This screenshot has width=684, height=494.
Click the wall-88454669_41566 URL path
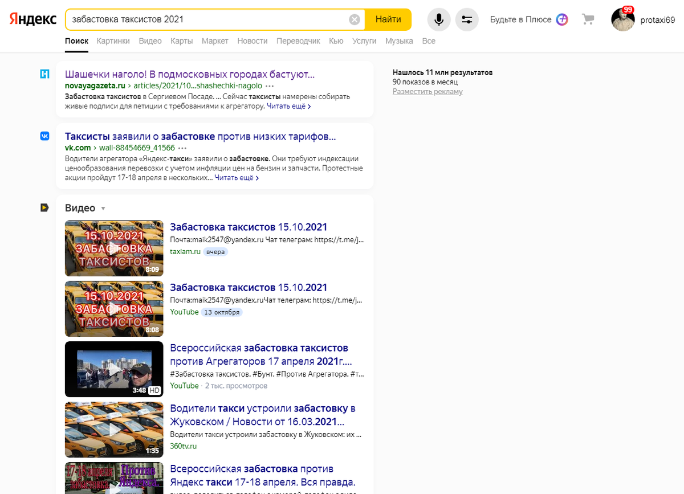pos(137,148)
